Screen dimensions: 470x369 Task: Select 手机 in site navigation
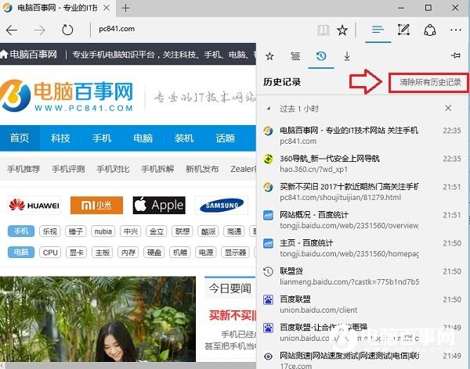(102, 138)
